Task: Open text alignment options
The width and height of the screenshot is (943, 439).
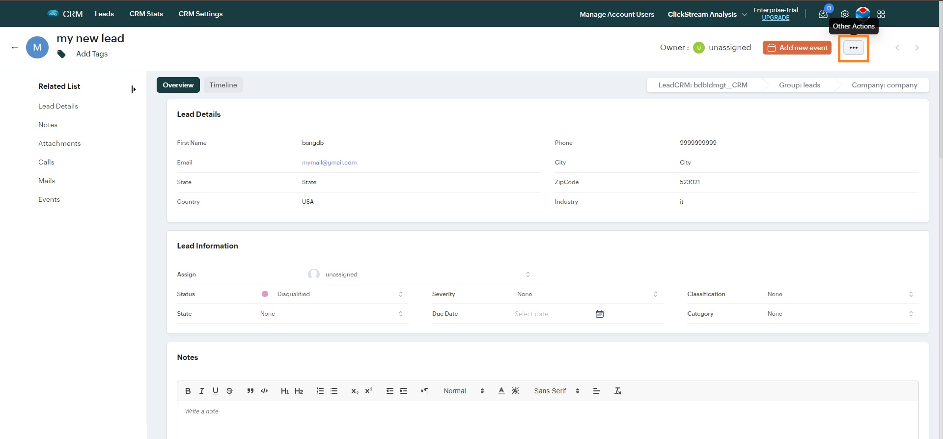Action: [x=597, y=391]
